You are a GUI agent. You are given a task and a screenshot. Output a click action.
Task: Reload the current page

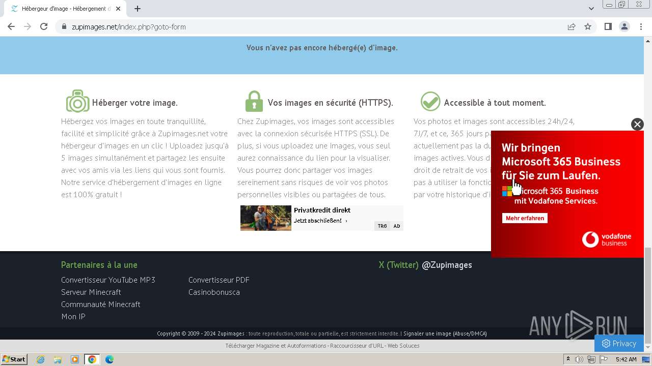(44, 26)
